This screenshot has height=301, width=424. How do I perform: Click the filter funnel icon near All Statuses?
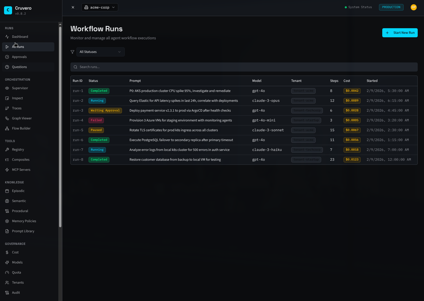[72, 52]
